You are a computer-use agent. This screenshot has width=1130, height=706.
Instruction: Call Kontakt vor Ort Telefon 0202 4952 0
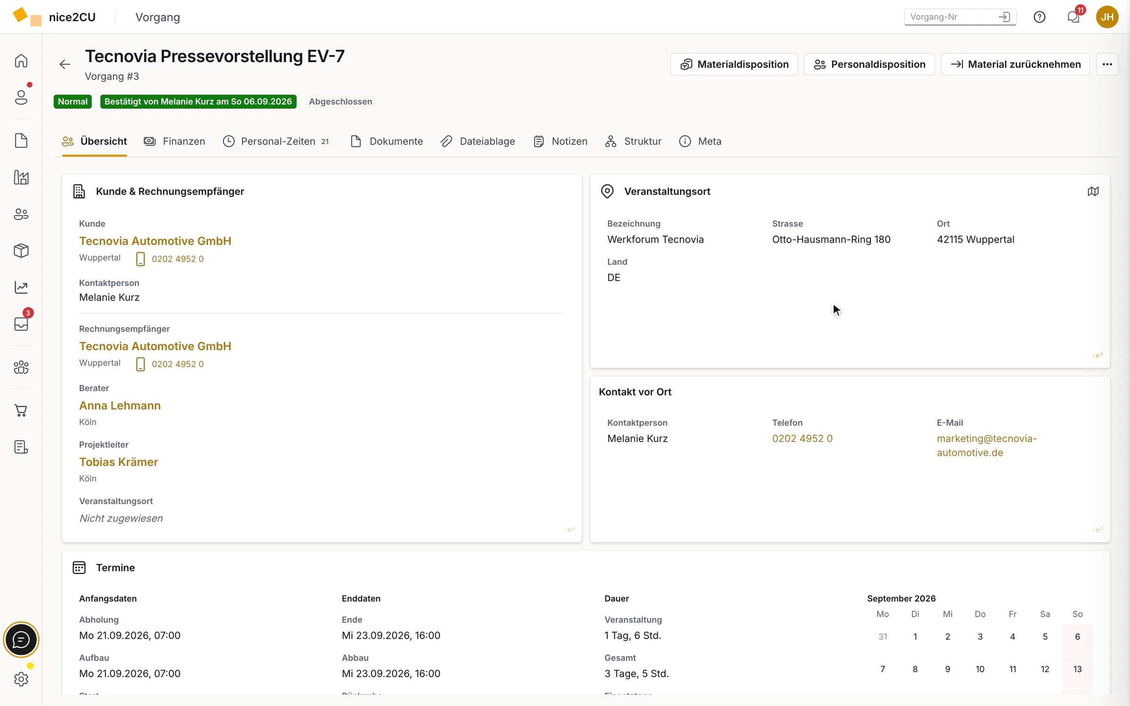(802, 438)
